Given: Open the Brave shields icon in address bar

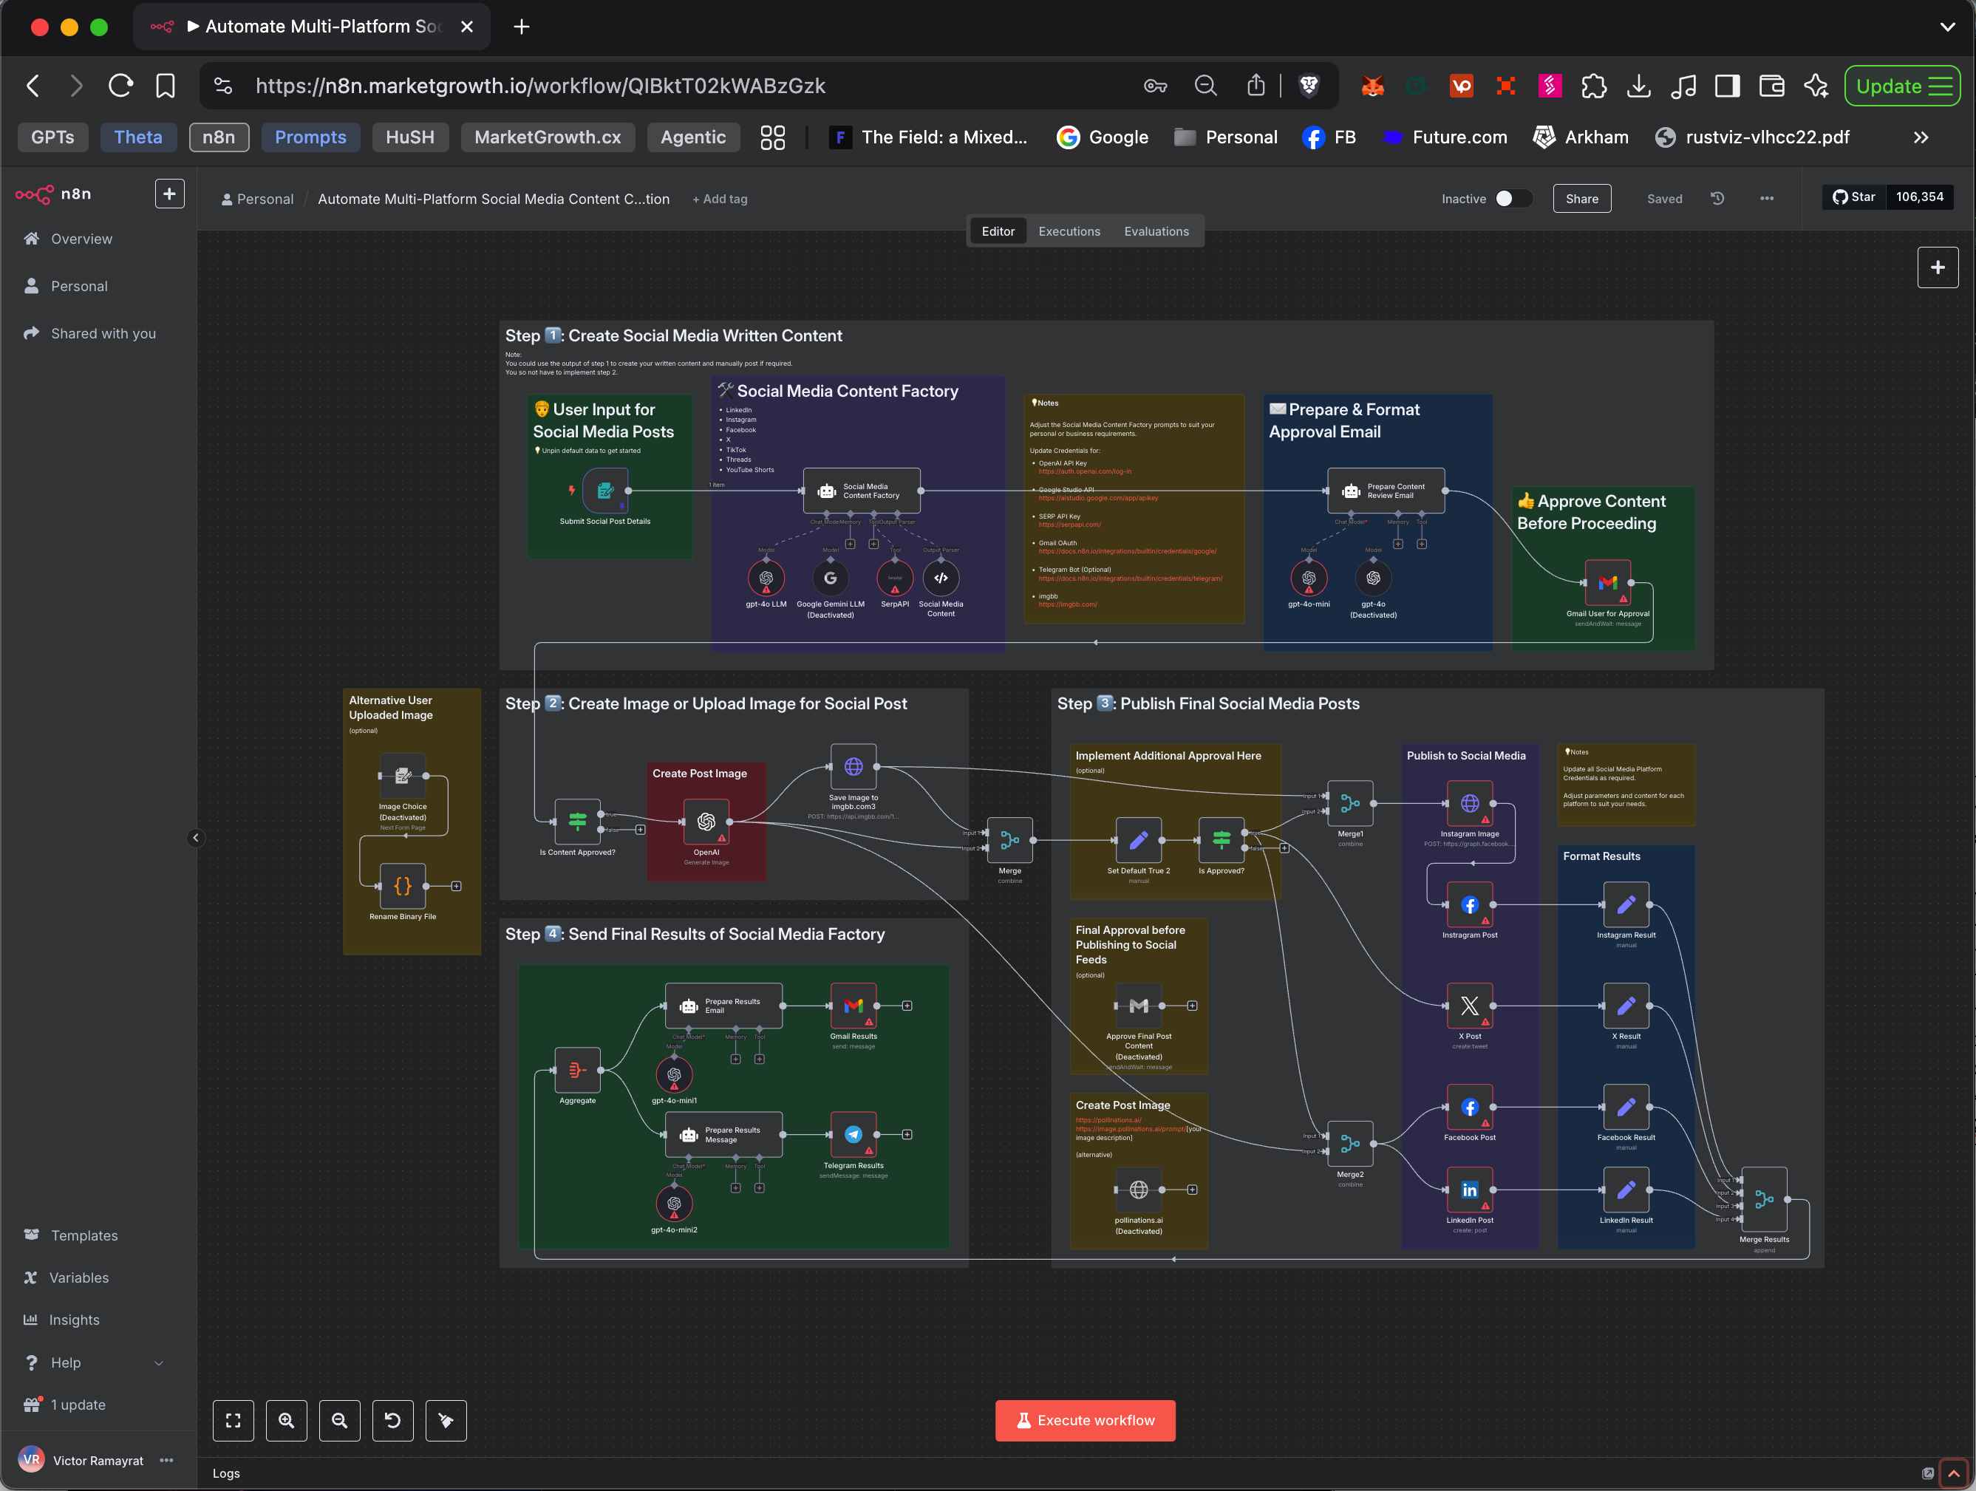Looking at the screenshot, I should (1309, 86).
